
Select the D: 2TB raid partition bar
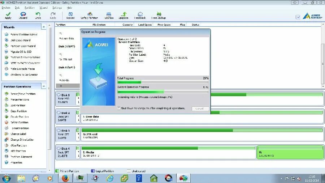[x=202, y=134]
